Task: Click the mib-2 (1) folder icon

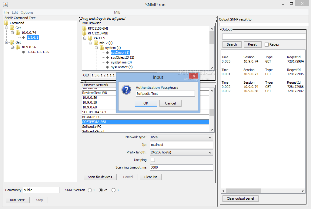Action: point(96,43)
